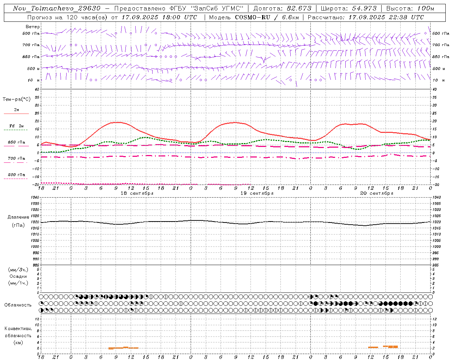
Task: Click the "18 сентября" date label
Action: [137, 193]
